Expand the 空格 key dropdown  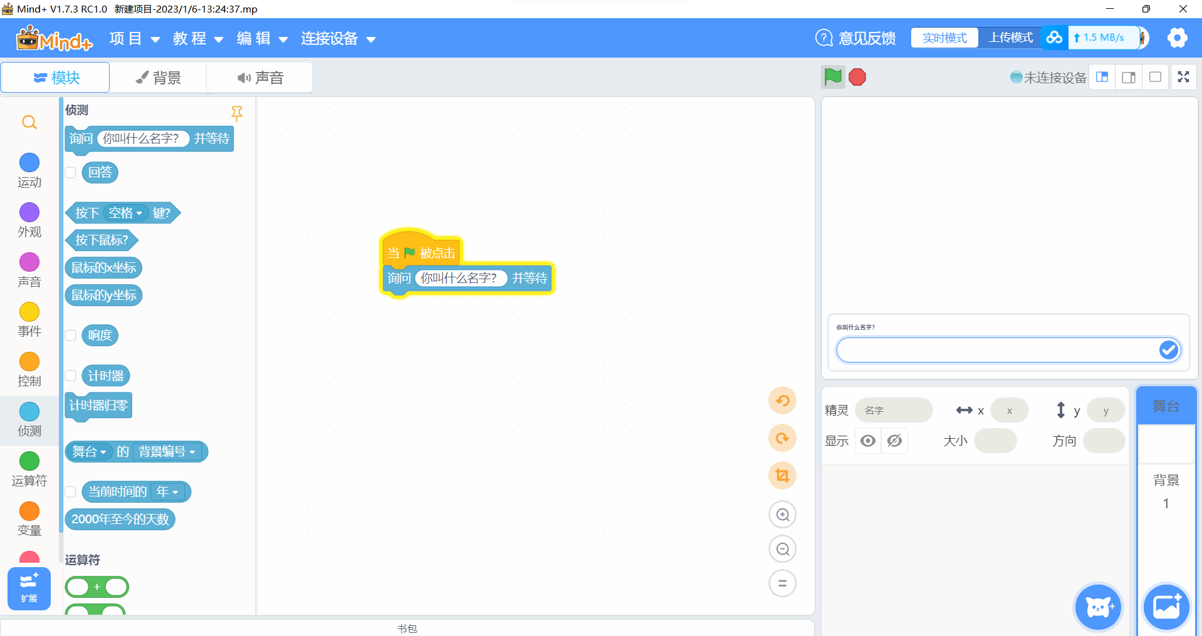(125, 213)
